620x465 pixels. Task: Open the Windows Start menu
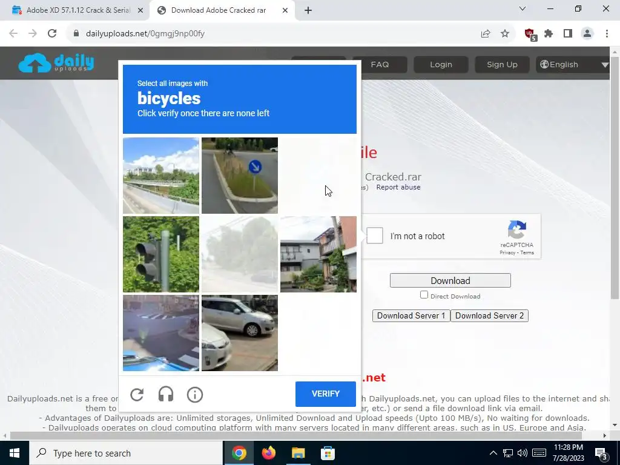pos(15,453)
